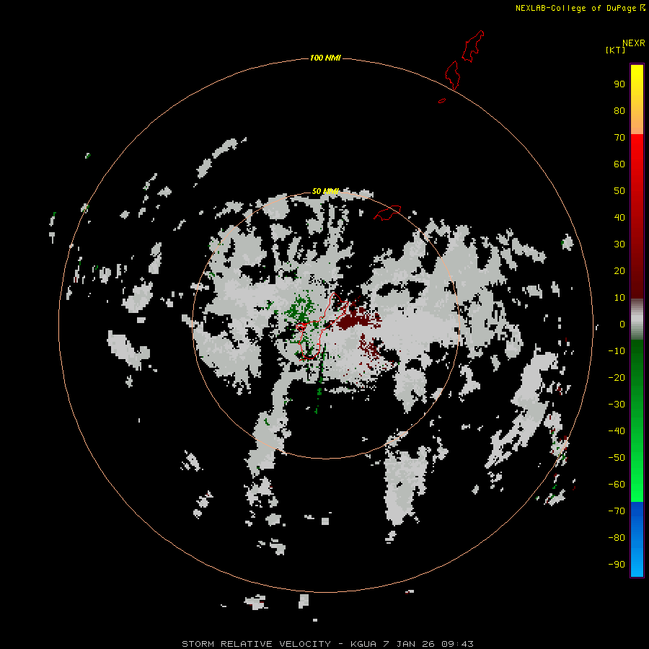Click the -80 value on the velocity scale
Image resolution: width=649 pixels, height=649 pixels.
617,538
